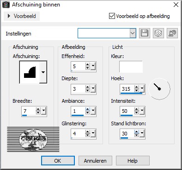Viewport: 182px width, 170px height.
Task: Open Hoek slider dropdown arrow
Action: coord(142,88)
